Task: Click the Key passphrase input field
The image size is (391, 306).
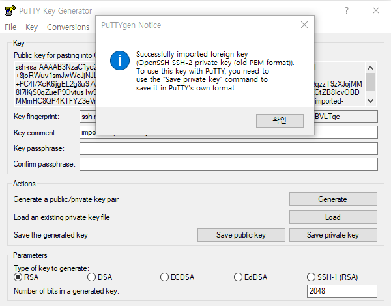Action: pyautogui.click(x=229, y=148)
